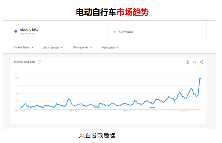Open the Web Search type dropdown
The height and width of the screenshot is (143, 222).
tap(110, 48)
